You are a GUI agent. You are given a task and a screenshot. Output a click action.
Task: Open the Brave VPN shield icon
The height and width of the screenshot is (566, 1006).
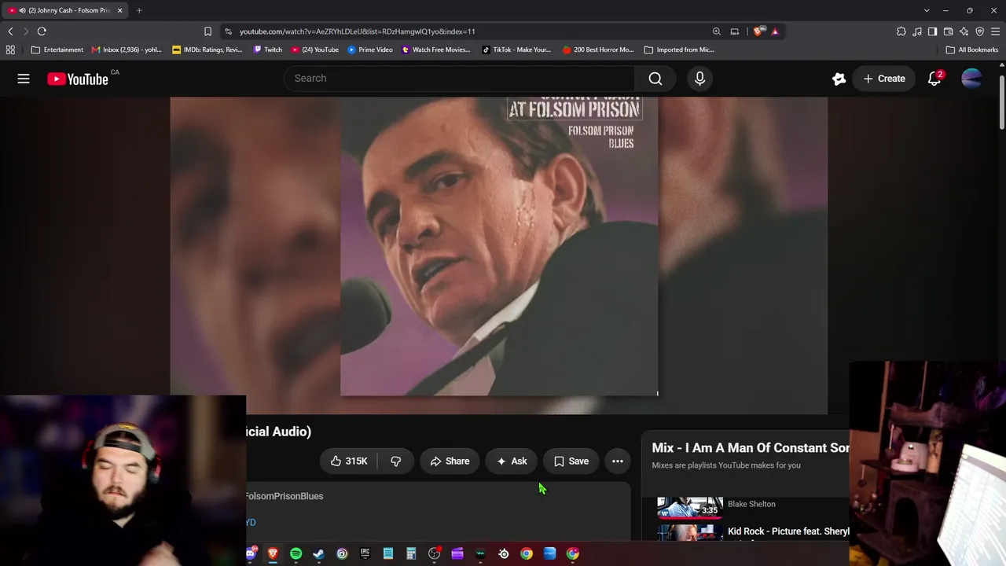tap(980, 31)
